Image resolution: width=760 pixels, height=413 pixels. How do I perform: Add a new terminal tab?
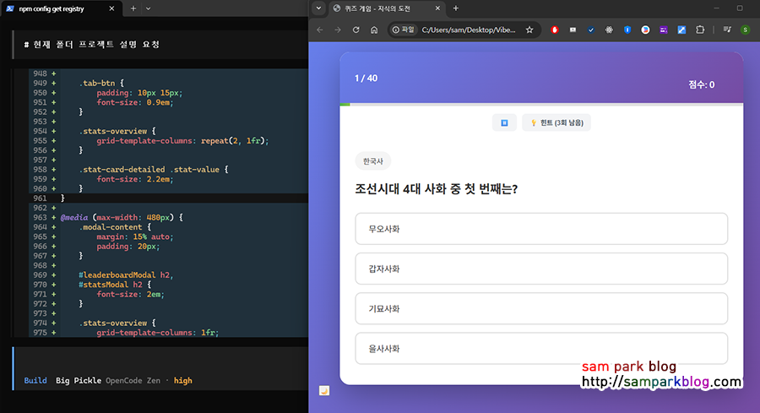pos(133,8)
